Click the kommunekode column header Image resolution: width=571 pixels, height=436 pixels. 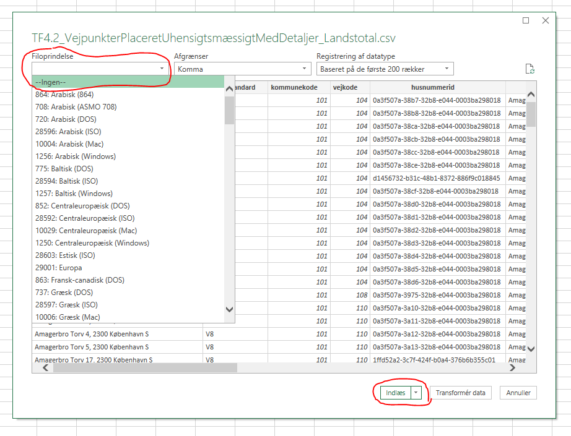(299, 87)
